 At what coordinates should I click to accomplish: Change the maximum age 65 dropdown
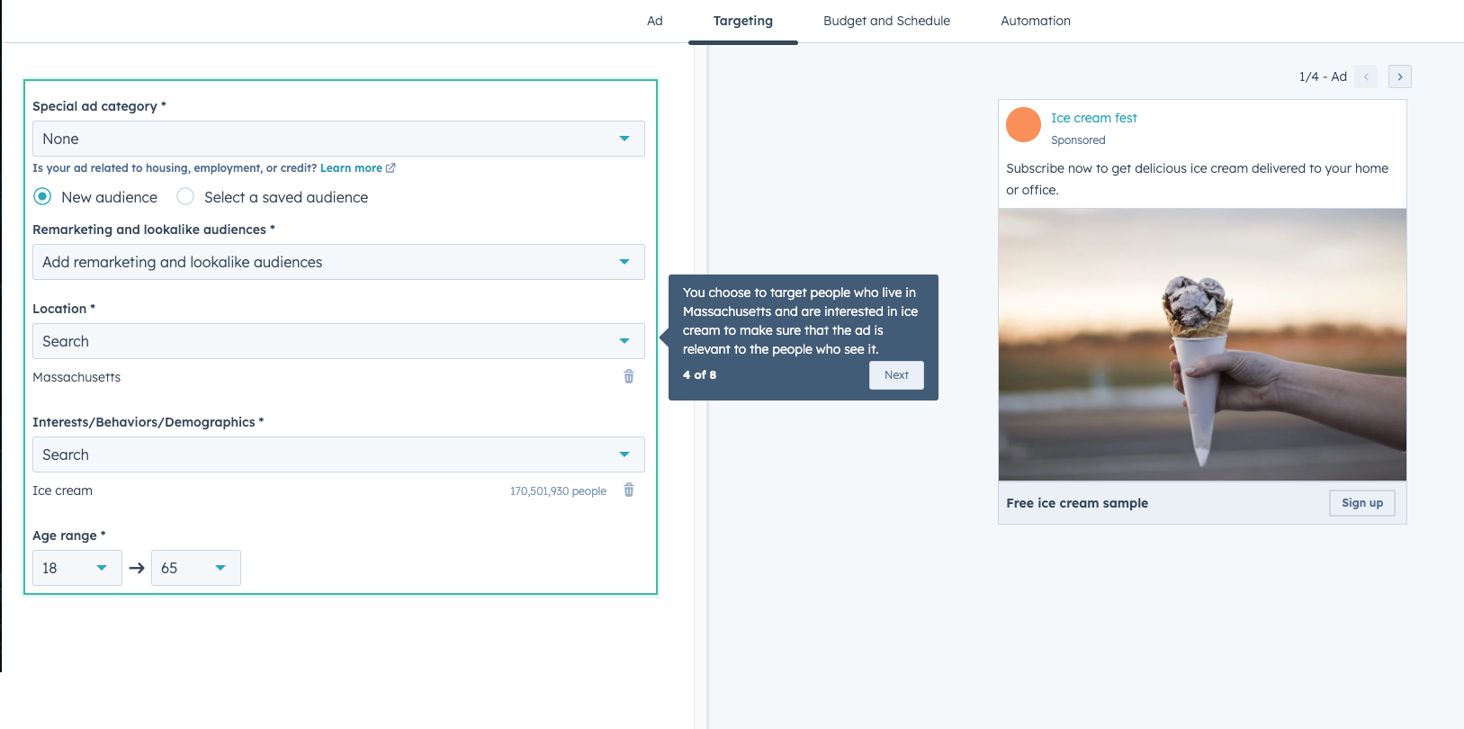pos(195,568)
